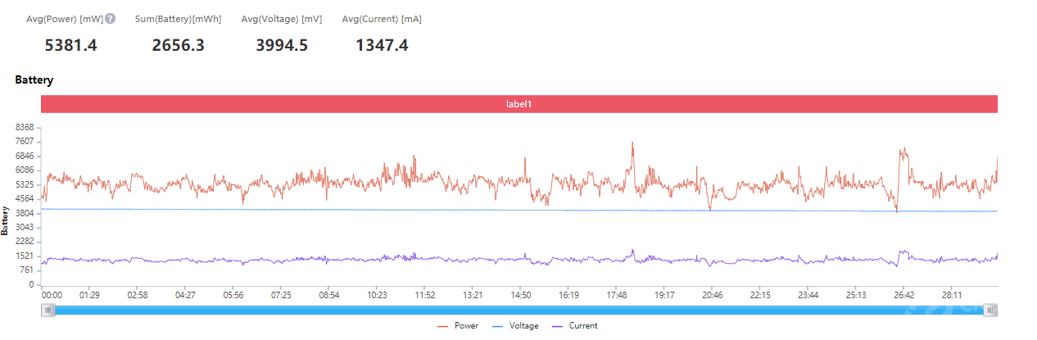
Task: Click the 07:25 time axis label
Action: [282, 295]
